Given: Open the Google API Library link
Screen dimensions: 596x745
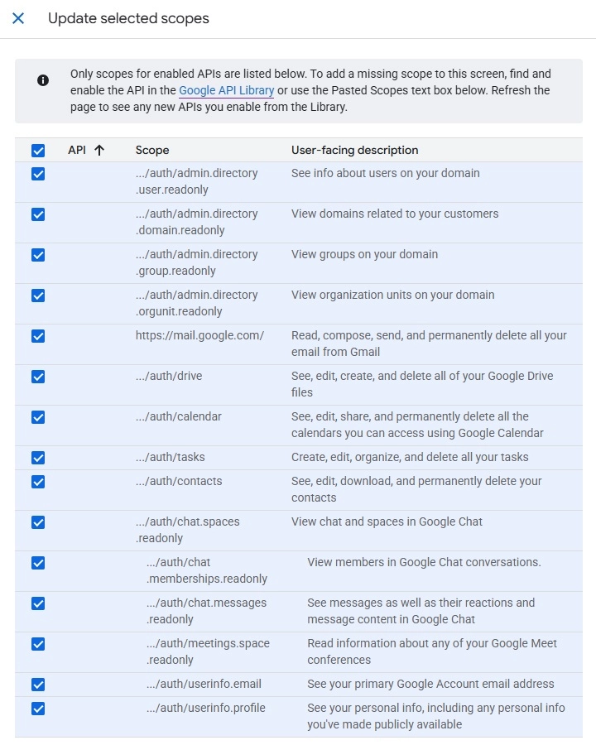Looking at the screenshot, I should click(226, 90).
